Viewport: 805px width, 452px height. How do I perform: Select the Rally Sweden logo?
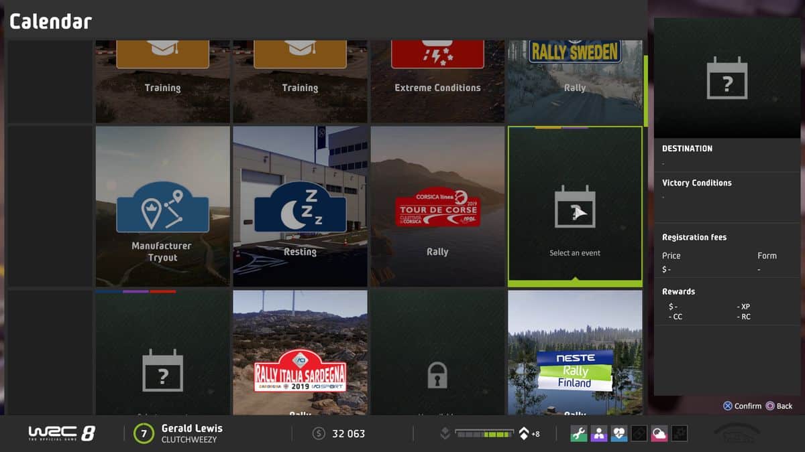[575, 52]
